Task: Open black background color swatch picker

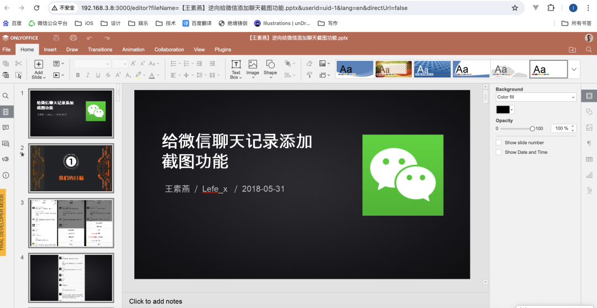Action: [x=505, y=109]
